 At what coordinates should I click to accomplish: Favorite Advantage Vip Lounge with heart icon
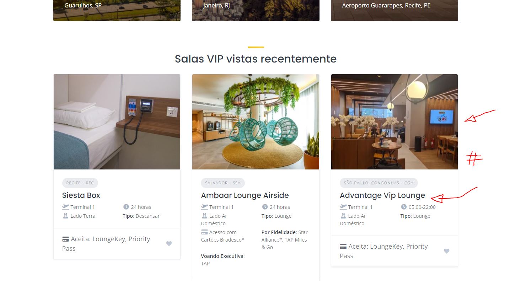point(446,251)
